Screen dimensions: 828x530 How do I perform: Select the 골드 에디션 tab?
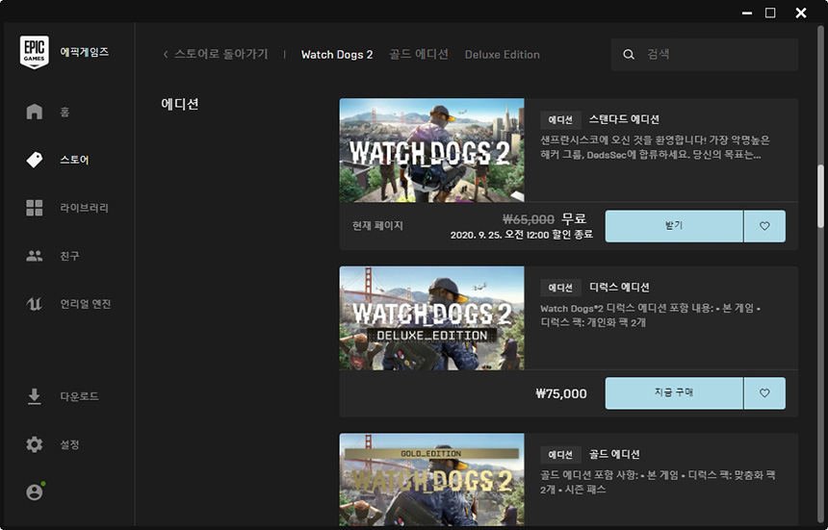point(419,54)
